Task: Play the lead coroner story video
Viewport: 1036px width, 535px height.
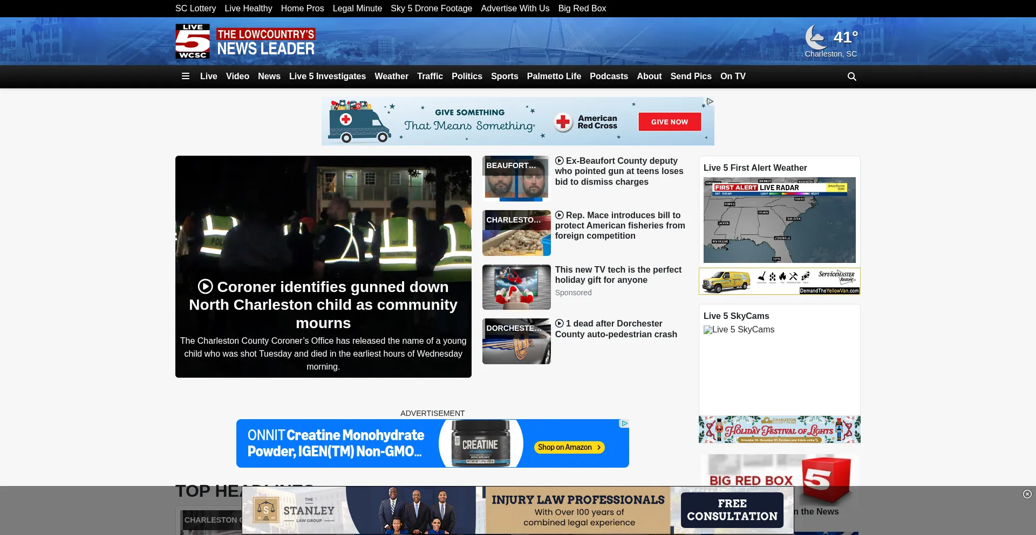Action: pos(205,286)
